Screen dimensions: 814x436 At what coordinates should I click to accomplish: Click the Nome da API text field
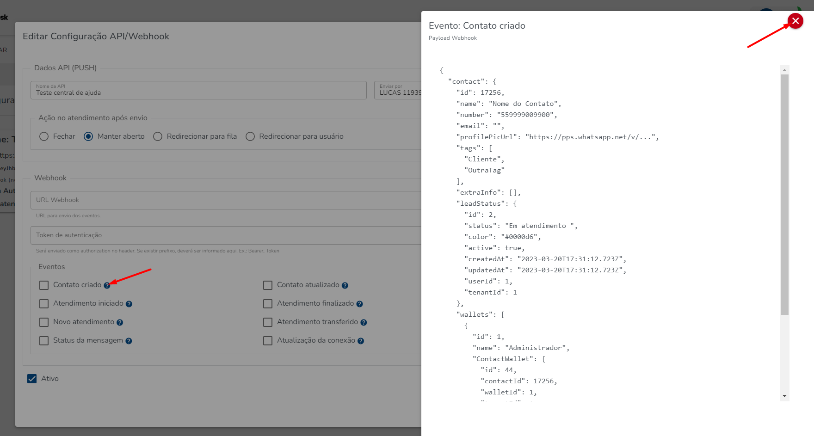click(199, 92)
